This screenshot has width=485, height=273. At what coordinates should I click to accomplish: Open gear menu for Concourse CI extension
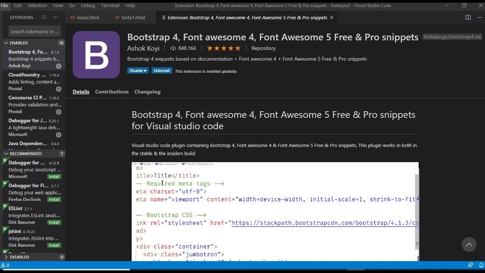[59, 112]
